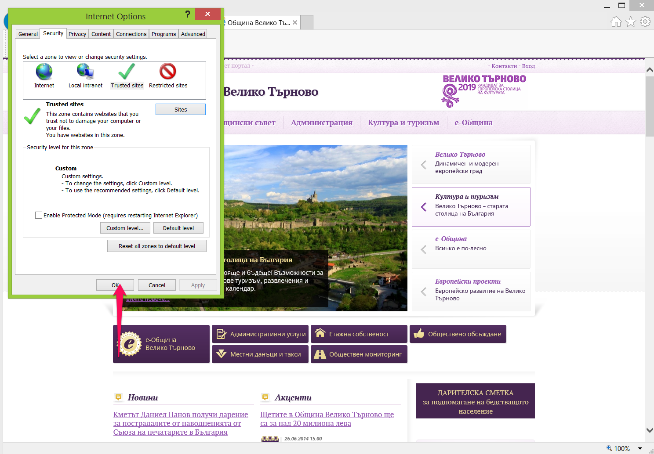
Task: Click the page scrollbar up arrow
Action: 650,70
